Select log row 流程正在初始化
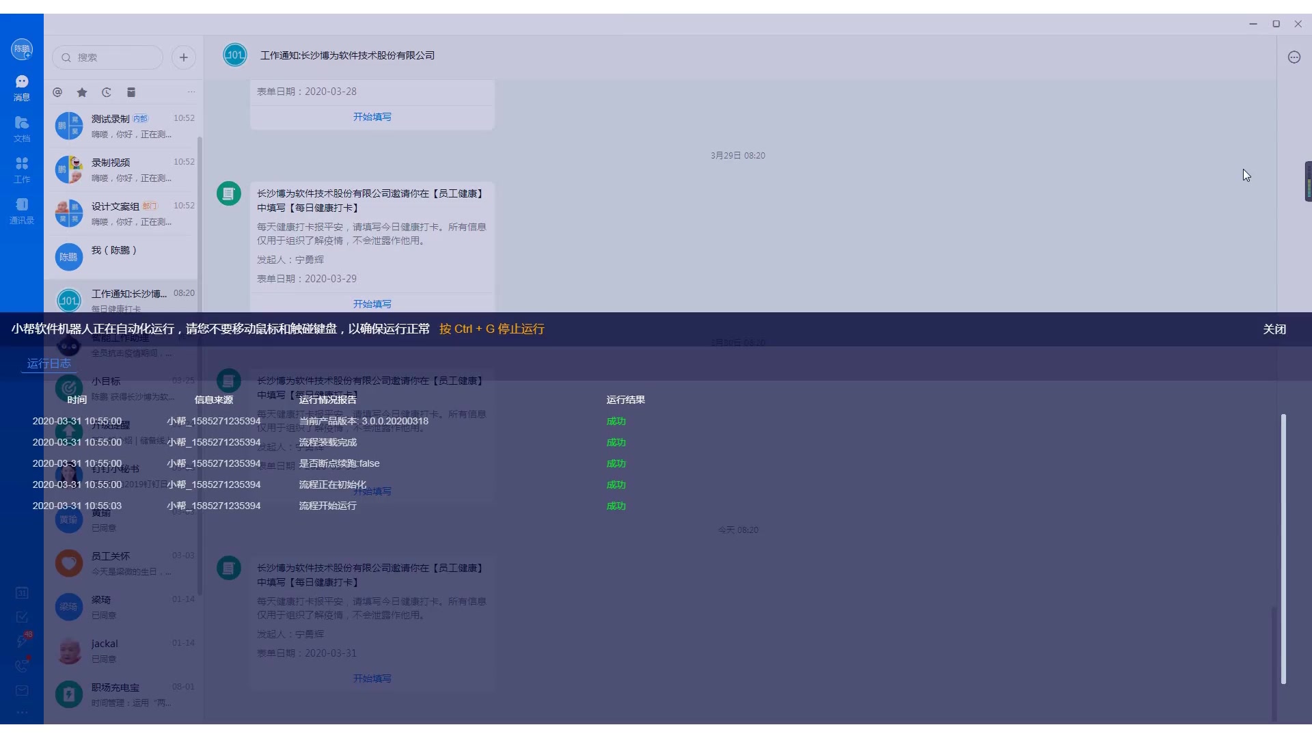 [332, 484]
